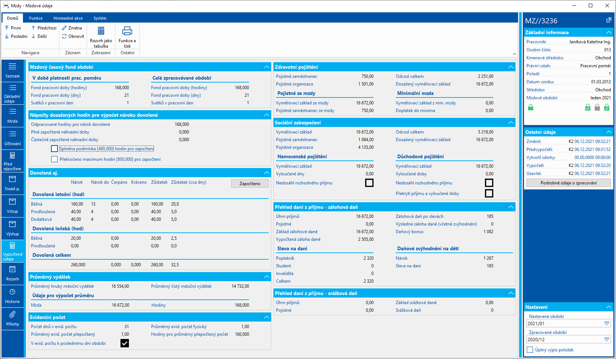Select Pracovník value Janíková Kateřina Ing.
Image resolution: width=616 pixels, height=359 pixels.
590,42
